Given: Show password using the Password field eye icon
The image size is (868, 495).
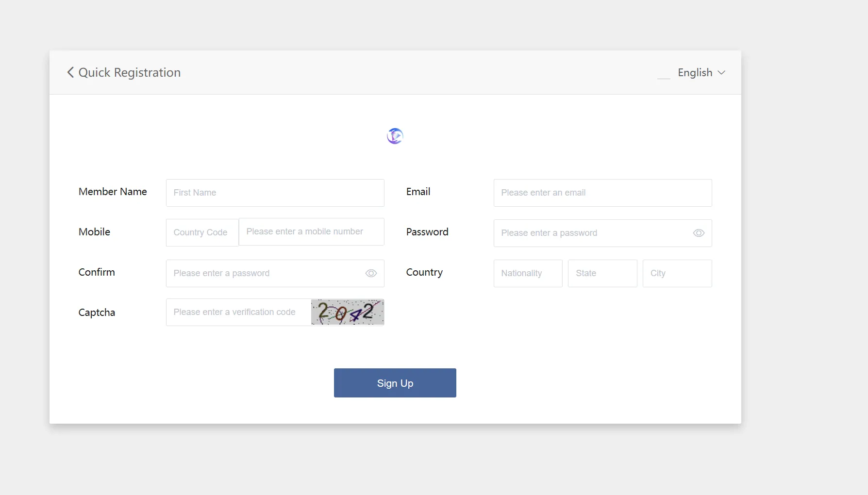Looking at the screenshot, I should click(x=699, y=233).
